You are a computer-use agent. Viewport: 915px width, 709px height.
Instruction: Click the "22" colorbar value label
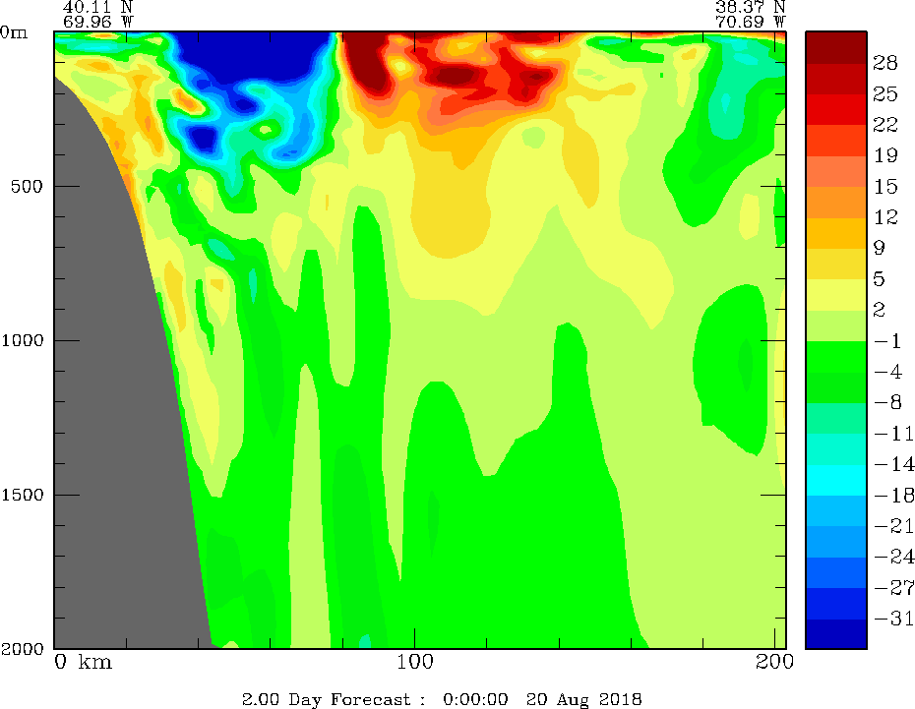885,124
